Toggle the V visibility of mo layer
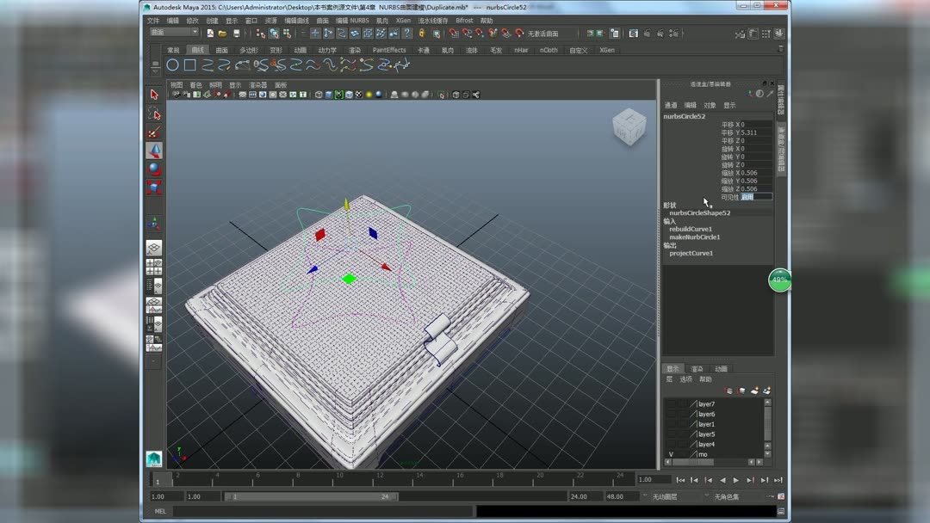 click(x=671, y=454)
